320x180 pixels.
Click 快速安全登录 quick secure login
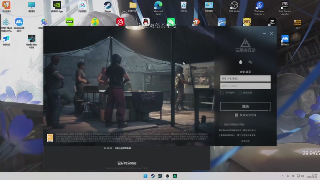tap(248, 115)
